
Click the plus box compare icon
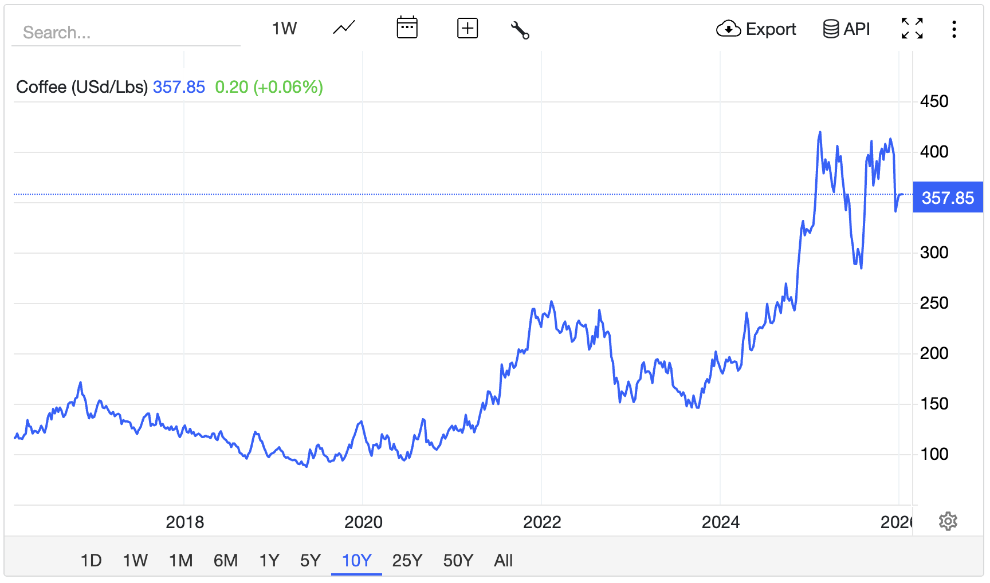pos(467,28)
